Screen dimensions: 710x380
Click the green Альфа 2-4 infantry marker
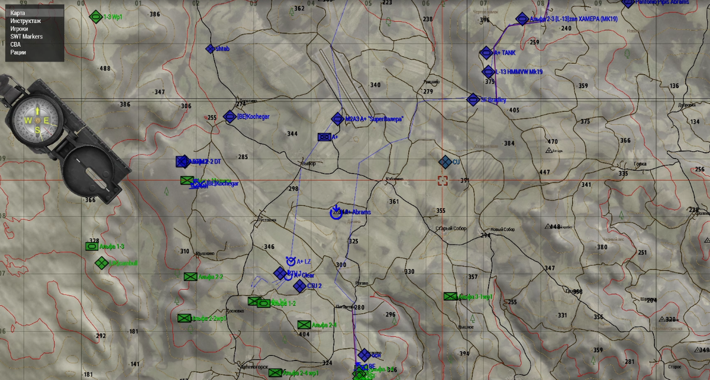(304, 325)
